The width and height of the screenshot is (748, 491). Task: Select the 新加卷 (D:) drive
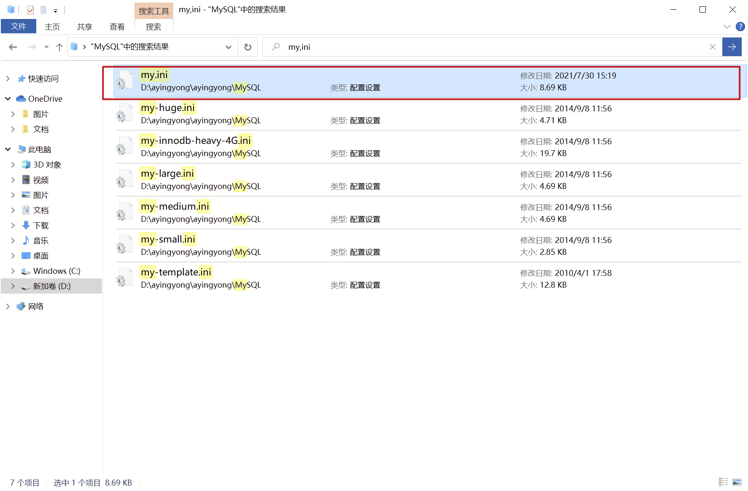(52, 286)
